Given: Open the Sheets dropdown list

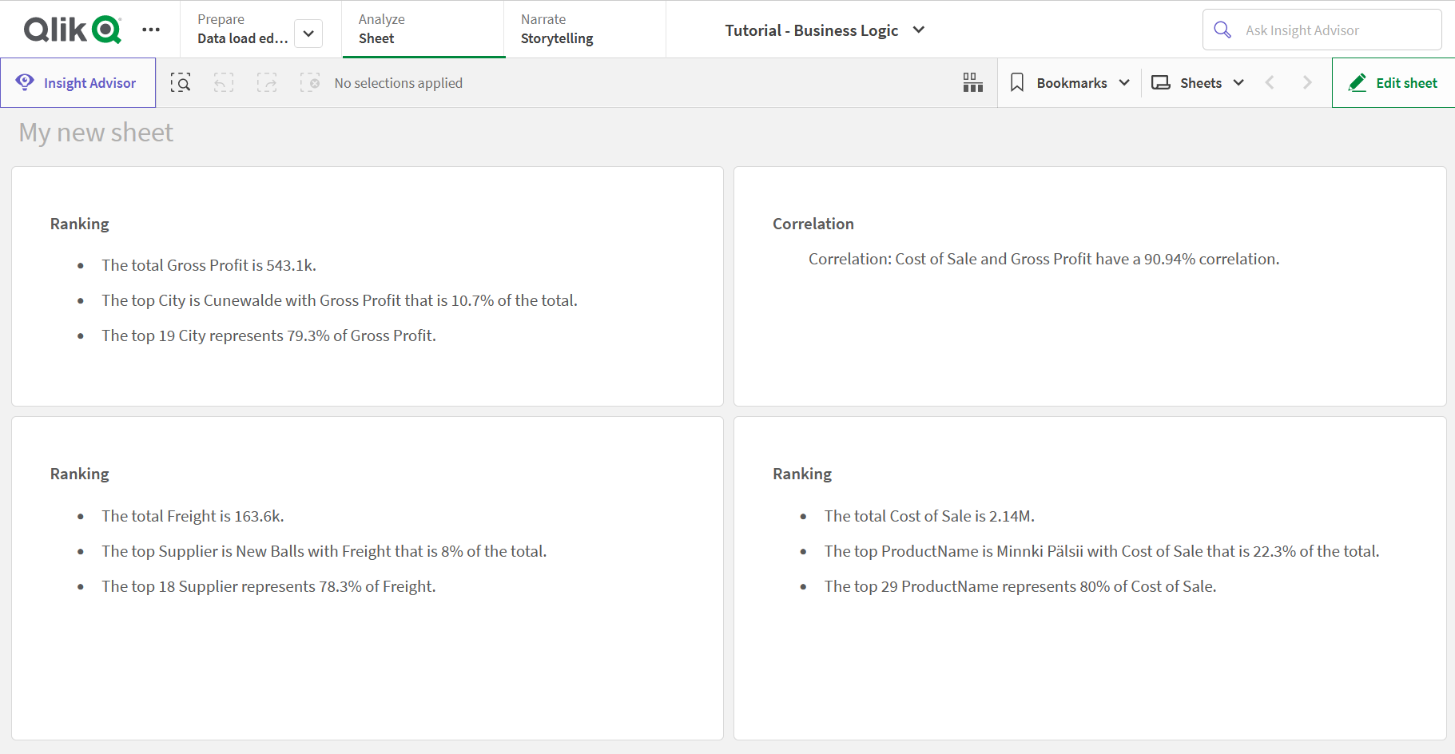Looking at the screenshot, I should click(x=1198, y=83).
